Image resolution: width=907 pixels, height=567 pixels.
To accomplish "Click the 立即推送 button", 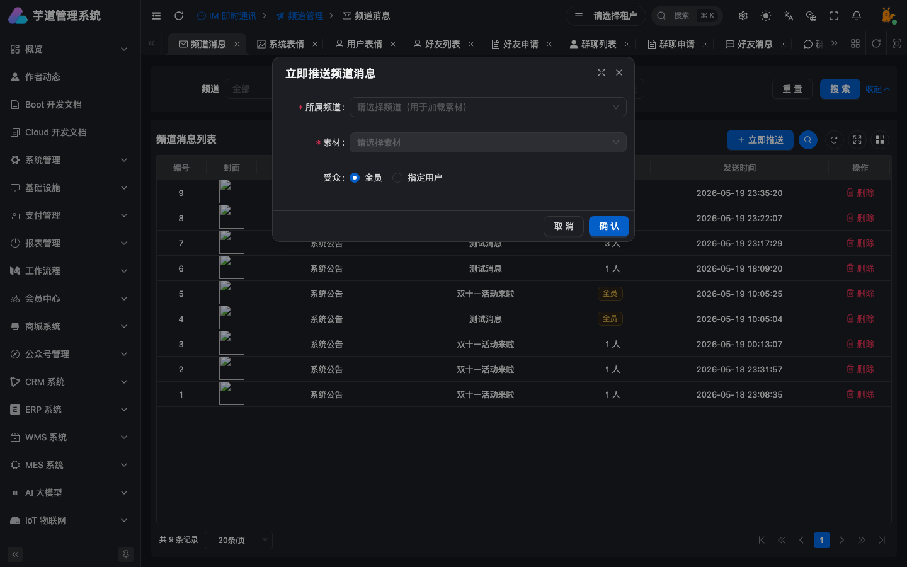I will [x=760, y=140].
